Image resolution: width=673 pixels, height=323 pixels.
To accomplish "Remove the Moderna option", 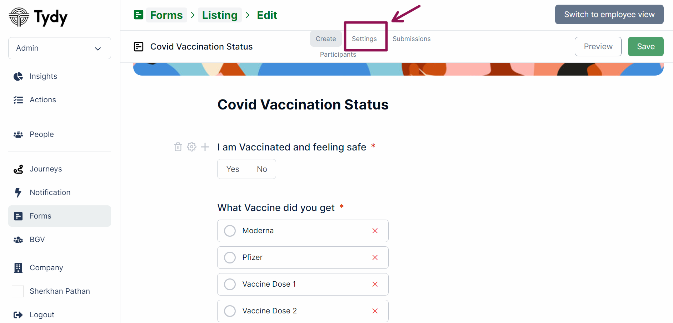I will coord(375,231).
